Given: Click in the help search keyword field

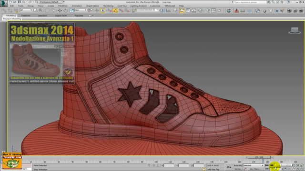Looking at the screenshot, I should (250, 2).
